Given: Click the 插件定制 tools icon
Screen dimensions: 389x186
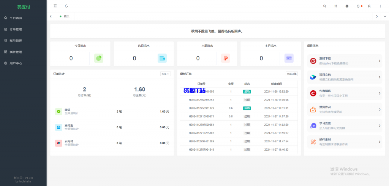Looking at the screenshot, I should [x=313, y=142].
